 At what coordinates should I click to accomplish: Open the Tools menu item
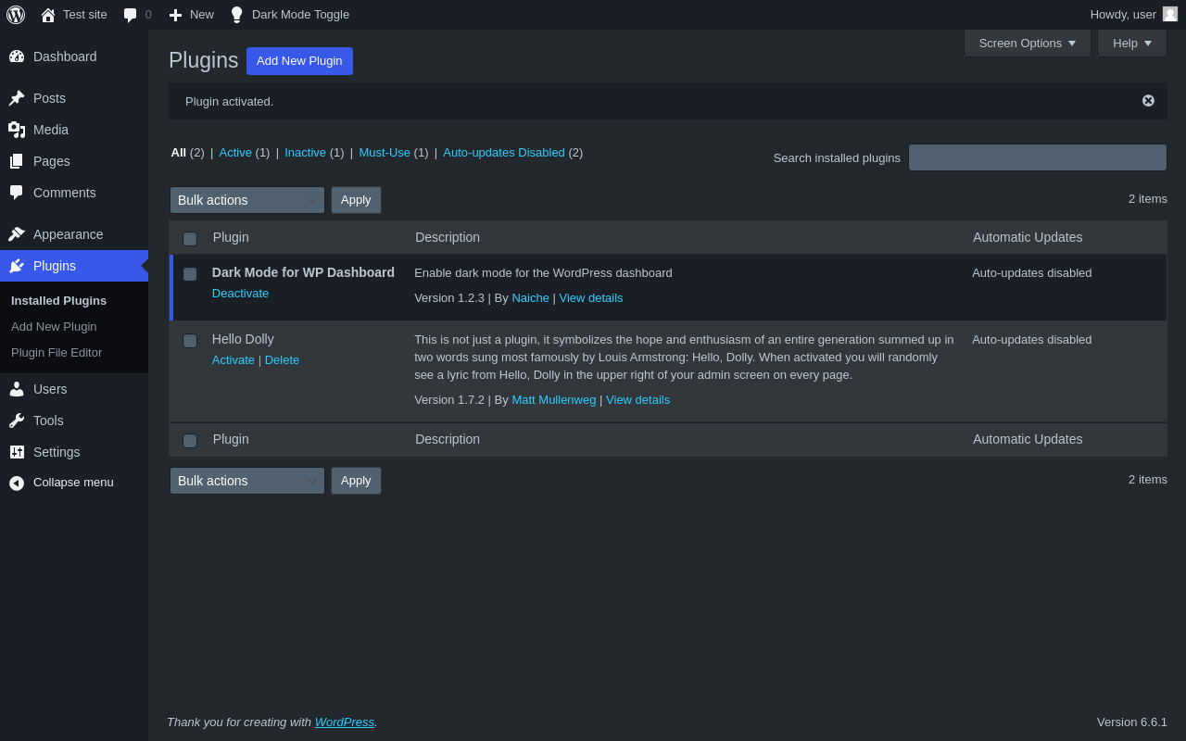pyautogui.click(x=74, y=421)
